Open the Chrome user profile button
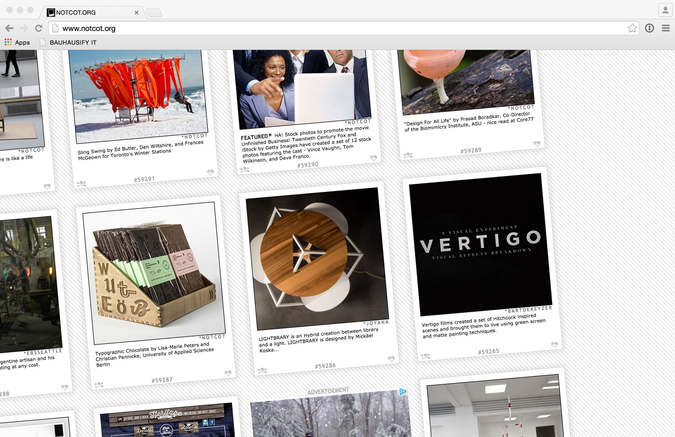 pos(665,11)
